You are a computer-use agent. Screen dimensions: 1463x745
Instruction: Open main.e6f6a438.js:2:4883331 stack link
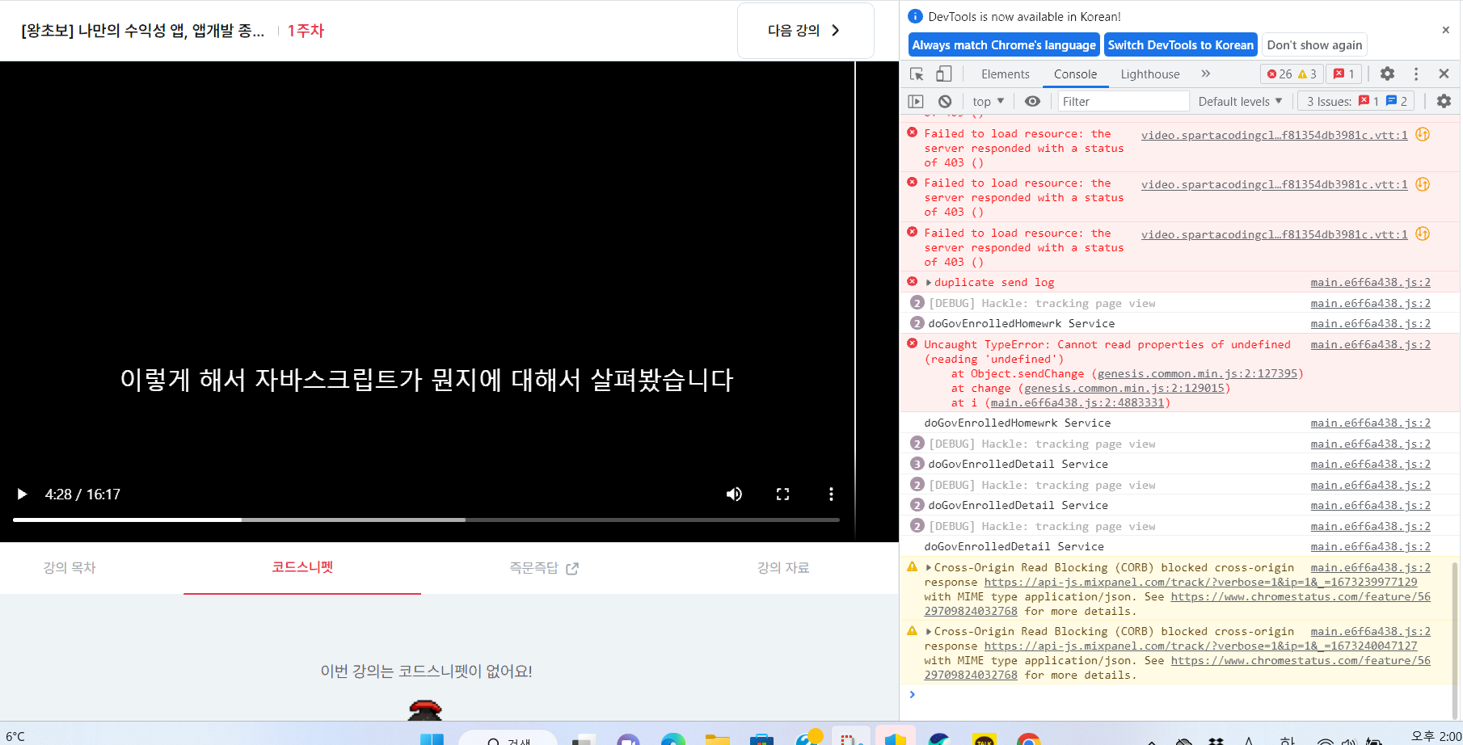[x=1077, y=403]
